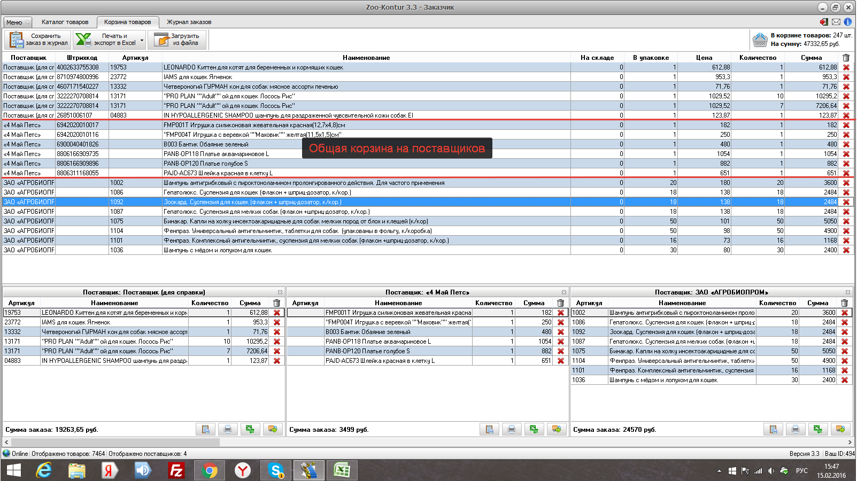Delete Четвероногий ГУРМАН row in main basket
Screen dimensions: 857x481
tap(846, 87)
